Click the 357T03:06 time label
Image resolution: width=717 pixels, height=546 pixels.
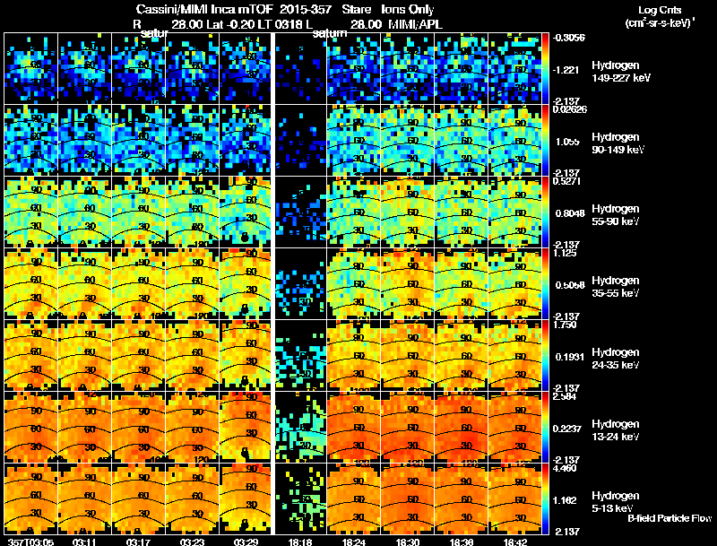coord(30,542)
